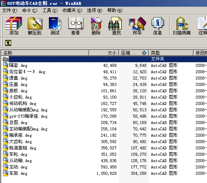Image resolution: width=207 pixels, height=183 pixels.
Task: Click the 查找 (Find) binoculars icon
Action: click(115, 24)
